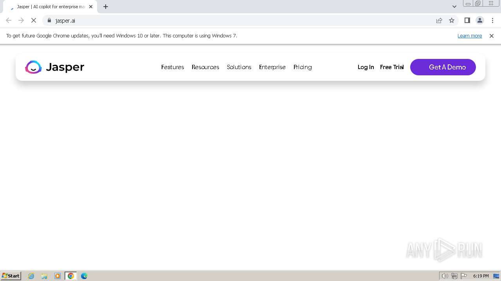Go to the Pricing page
501x281 pixels.
[x=303, y=67]
